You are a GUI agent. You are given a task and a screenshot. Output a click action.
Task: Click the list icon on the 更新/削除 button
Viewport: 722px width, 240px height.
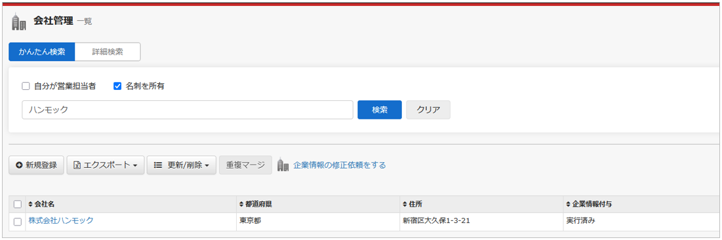point(157,165)
